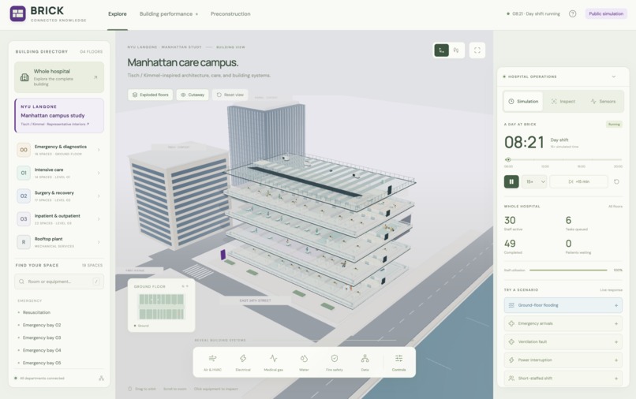This screenshot has width=636, height=399.
Task: Click the Whole hospital building icon
Action: coord(24,77)
